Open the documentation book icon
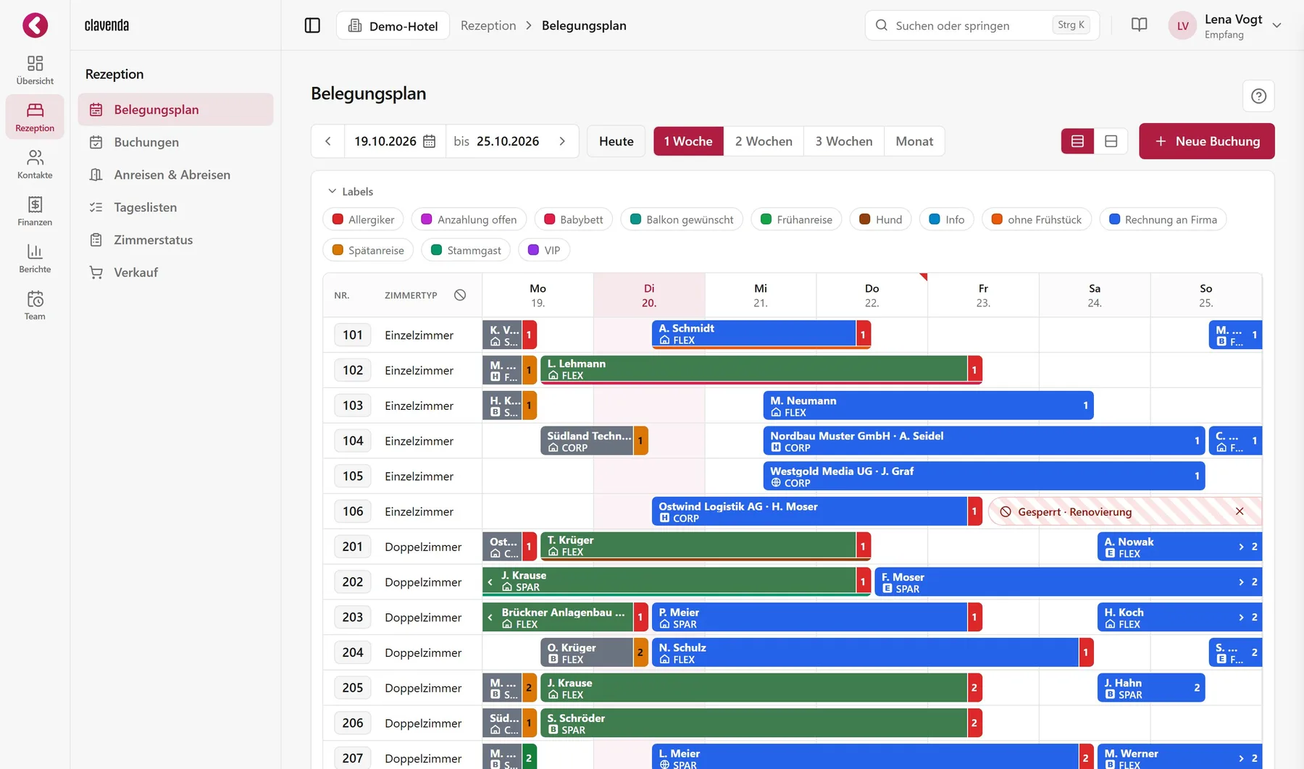The width and height of the screenshot is (1304, 769). [1139, 25]
